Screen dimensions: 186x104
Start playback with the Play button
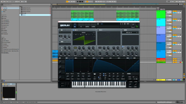[78, 2]
